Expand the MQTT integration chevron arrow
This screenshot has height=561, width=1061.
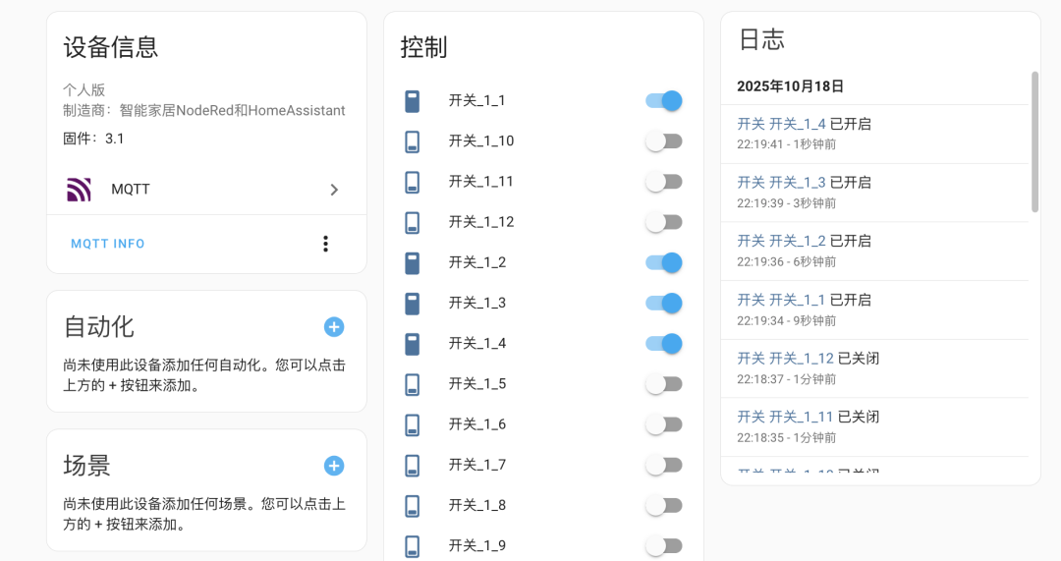334,190
